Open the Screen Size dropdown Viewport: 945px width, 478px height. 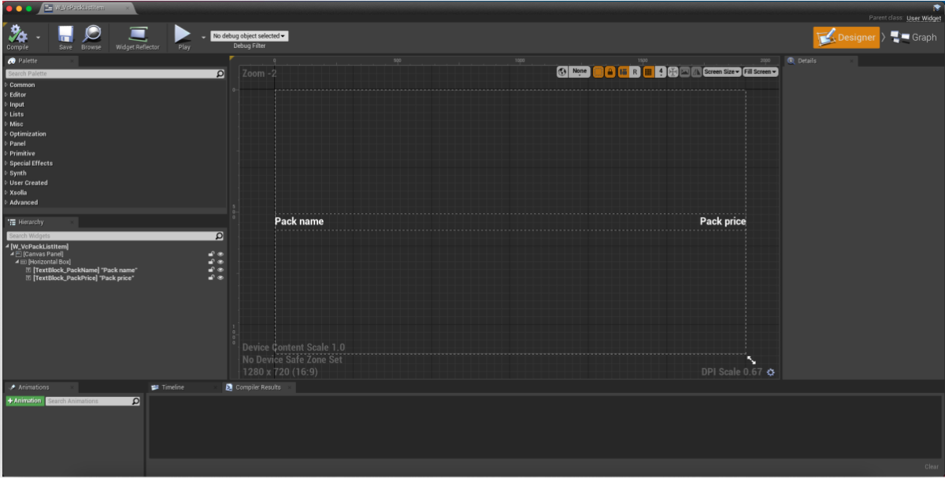click(721, 72)
